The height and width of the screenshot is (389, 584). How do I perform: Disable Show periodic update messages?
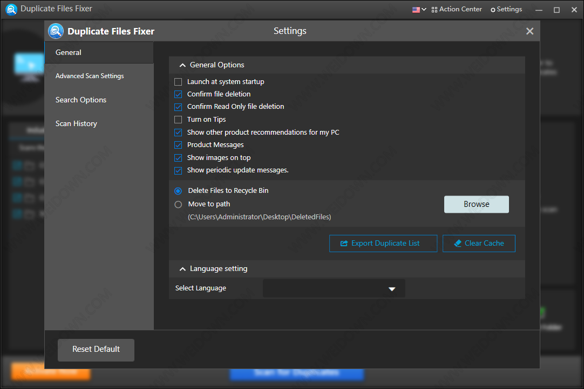tap(178, 170)
